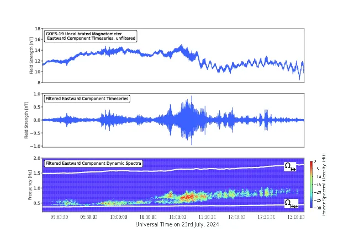This screenshot has width=338, height=238.
Task: Click the 13:00:00 time tick label
Action: tap(296, 217)
